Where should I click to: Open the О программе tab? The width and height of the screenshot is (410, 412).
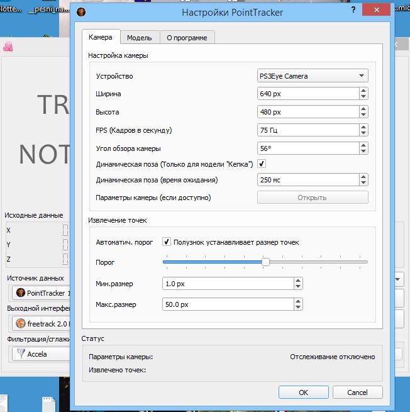pos(187,38)
